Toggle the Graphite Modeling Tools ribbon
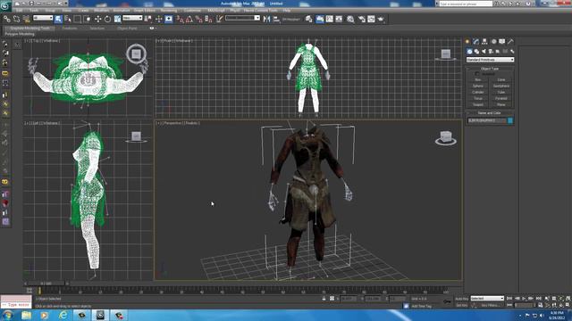This screenshot has width=572, height=321. (x=320, y=19)
